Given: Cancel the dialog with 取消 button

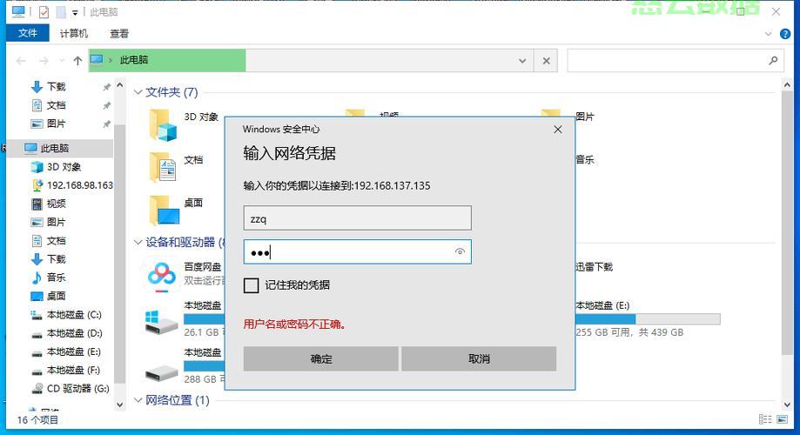Looking at the screenshot, I should pos(479,359).
